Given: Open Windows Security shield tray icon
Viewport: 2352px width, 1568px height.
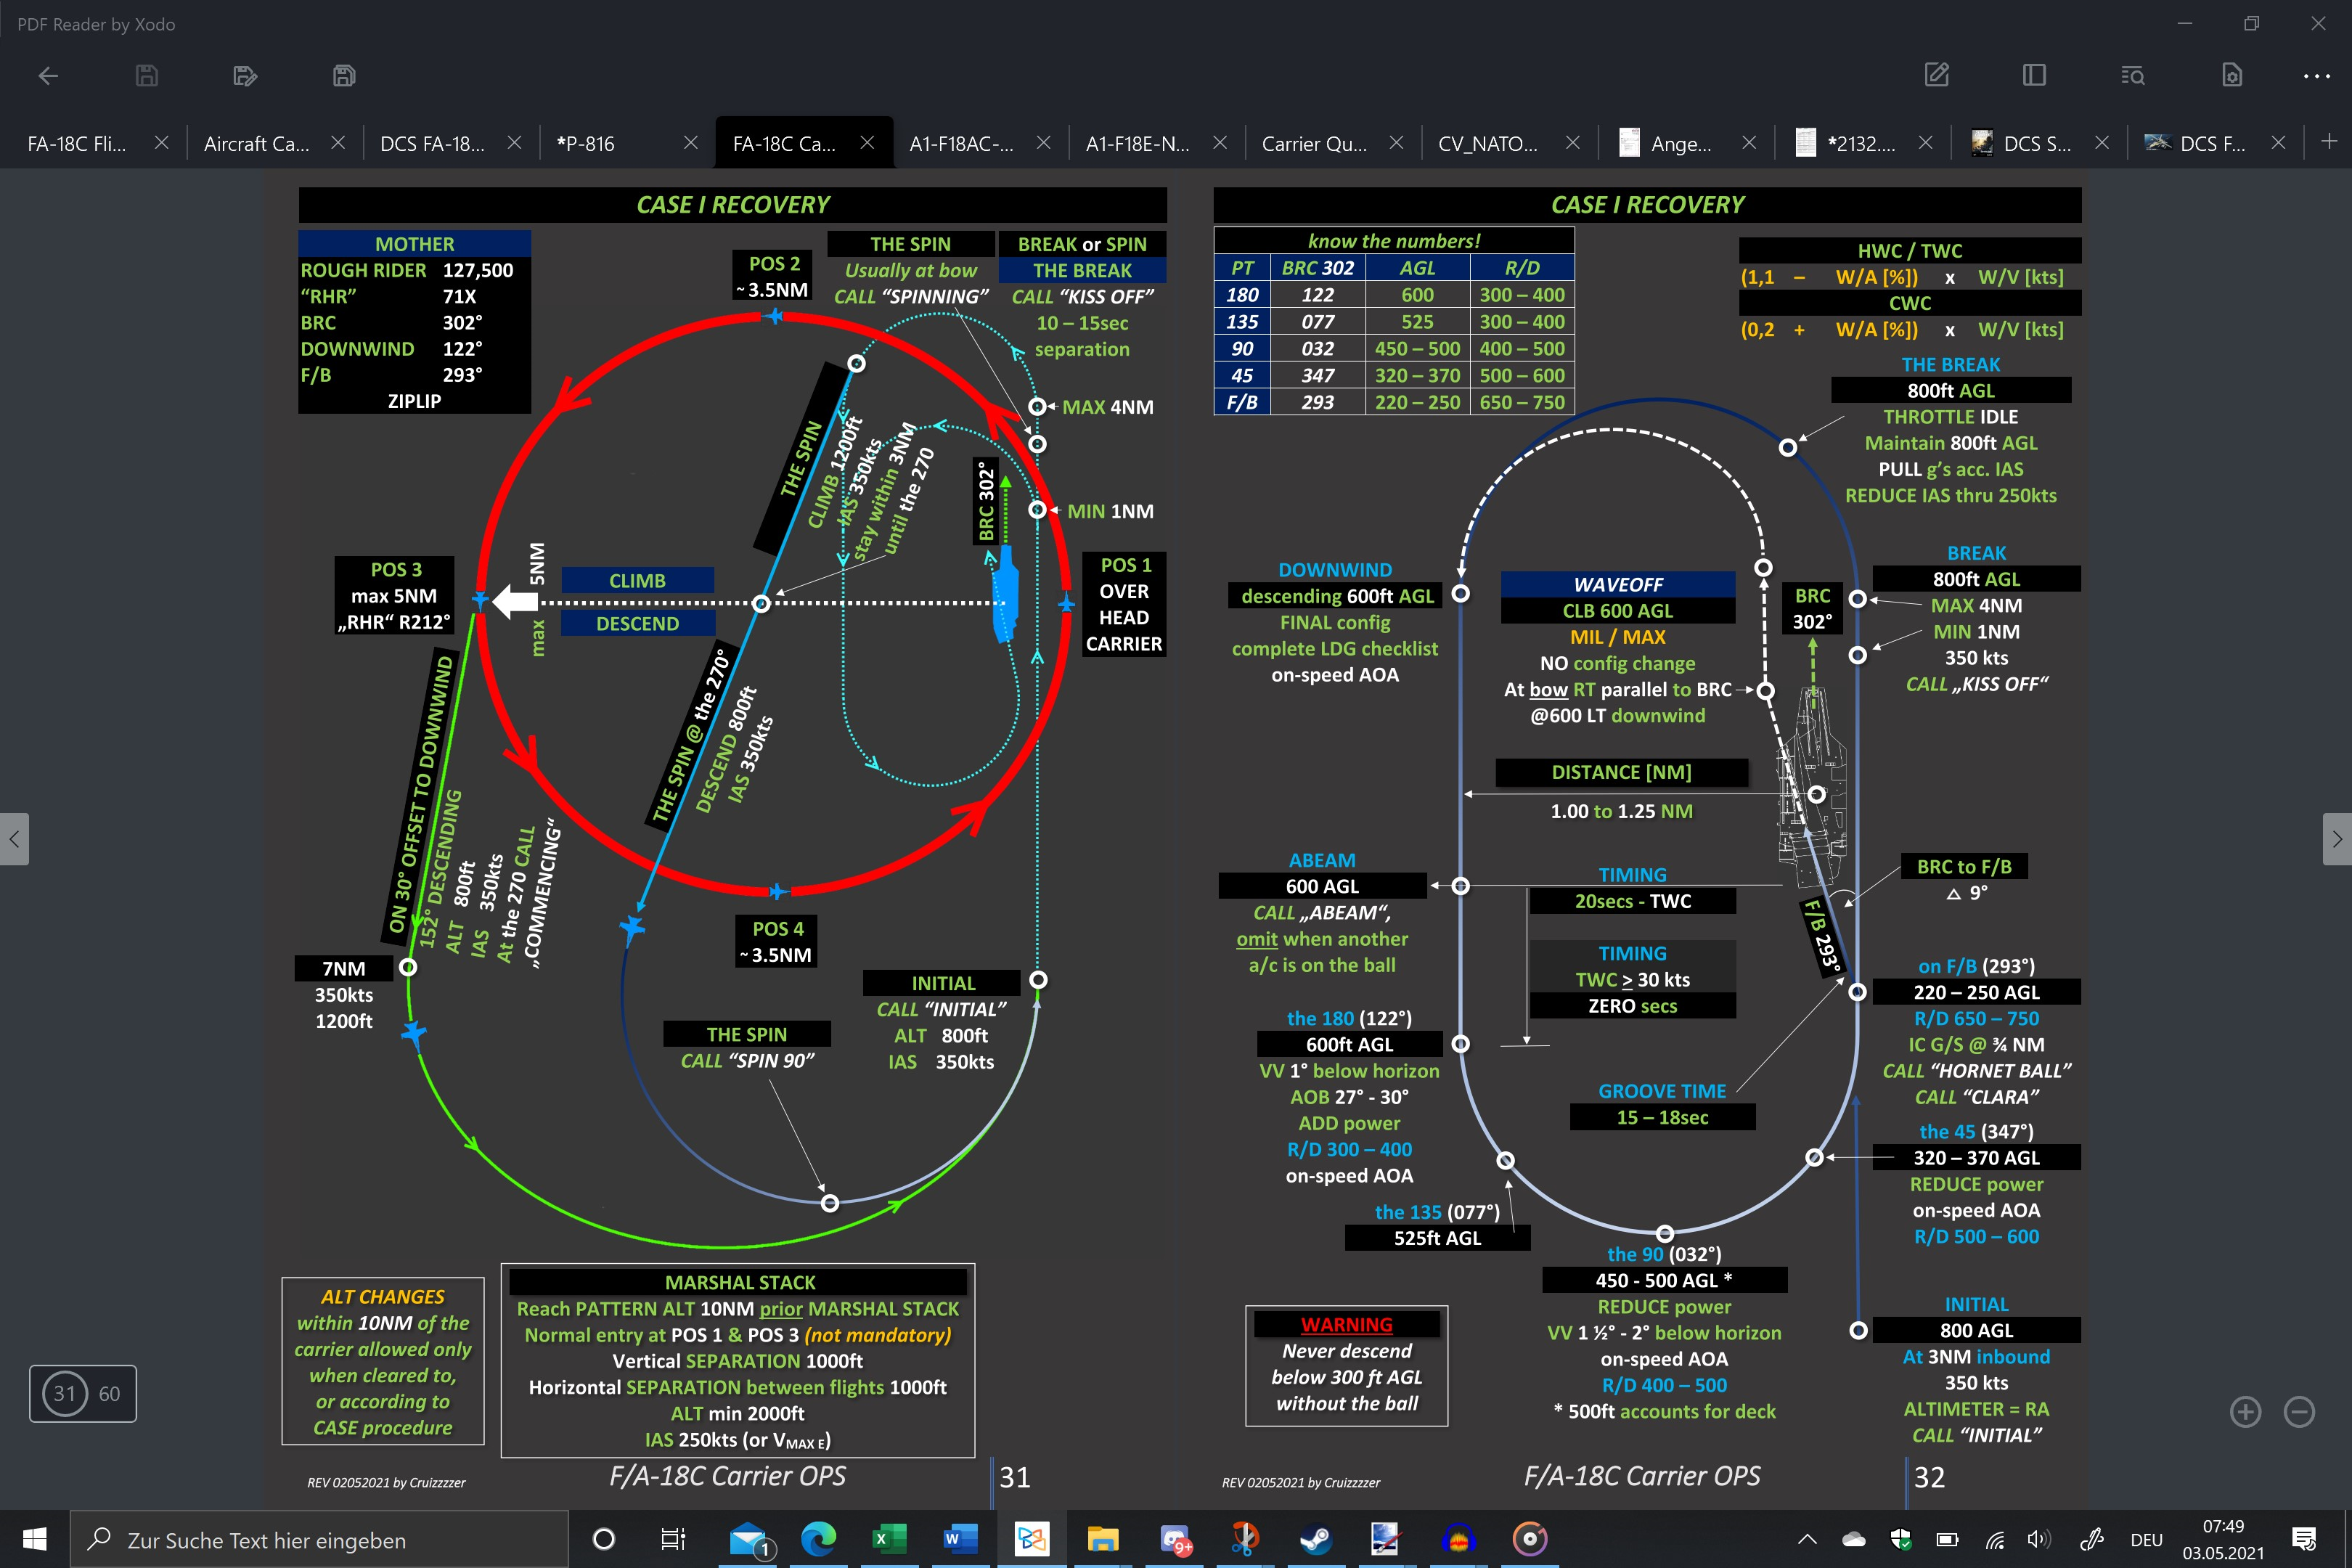Looking at the screenshot, I should [x=1900, y=1540].
